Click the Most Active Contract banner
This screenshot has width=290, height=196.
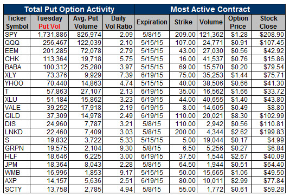tap(210, 9)
